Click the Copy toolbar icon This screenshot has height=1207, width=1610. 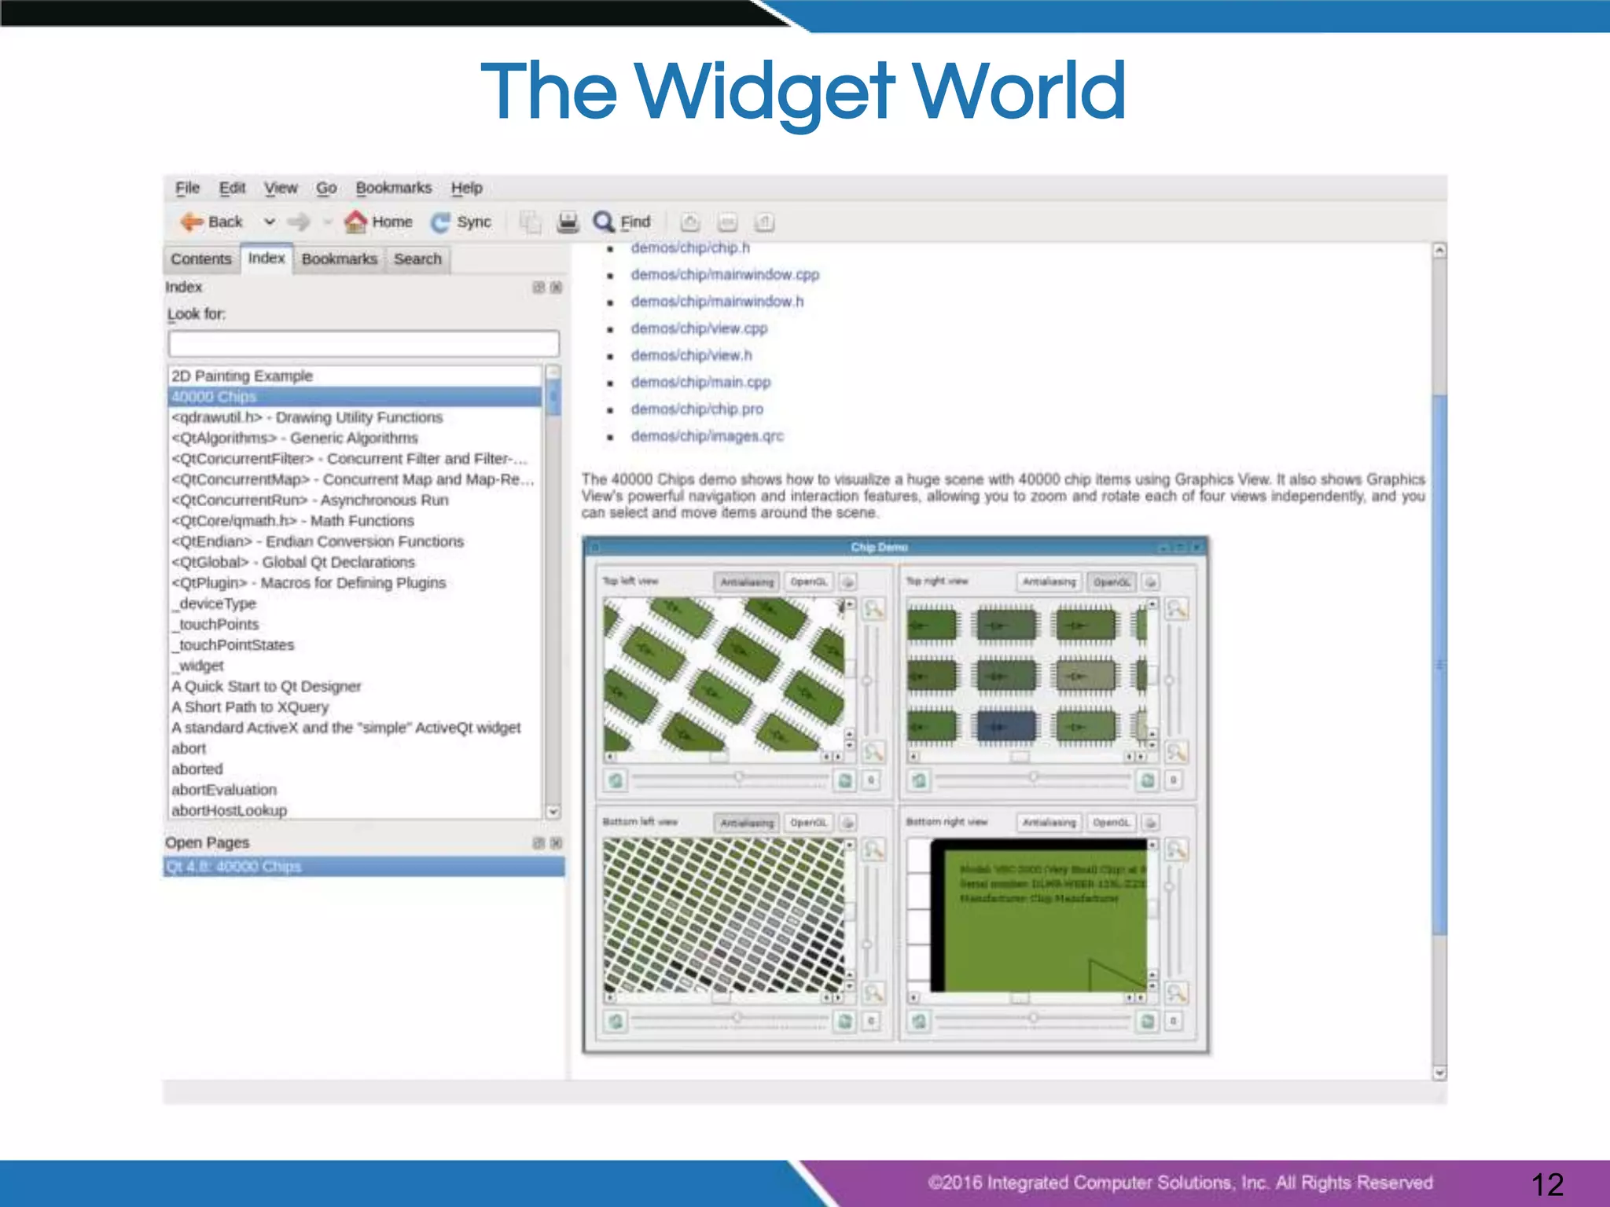(x=531, y=222)
